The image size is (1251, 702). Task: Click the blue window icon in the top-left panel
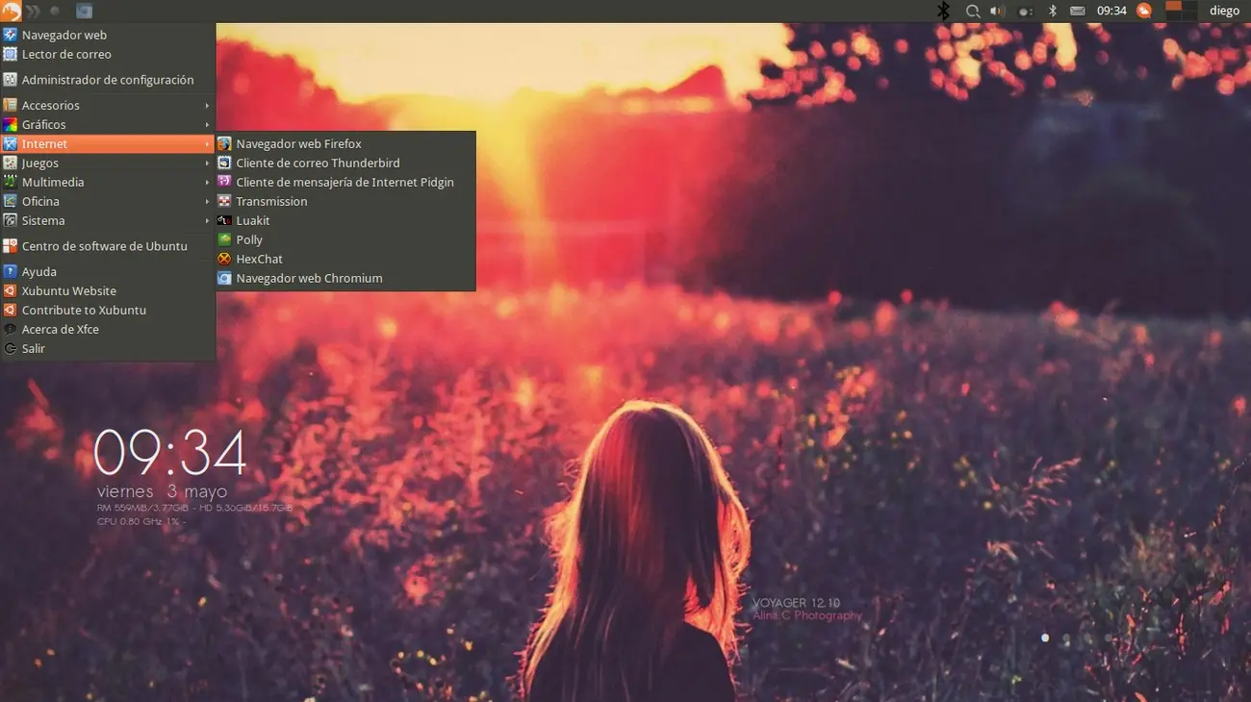pos(85,11)
